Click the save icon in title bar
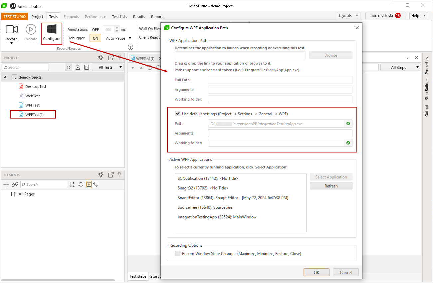 13,6
